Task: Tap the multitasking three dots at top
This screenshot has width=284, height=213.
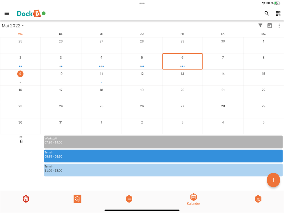Action: coord(142,3)
